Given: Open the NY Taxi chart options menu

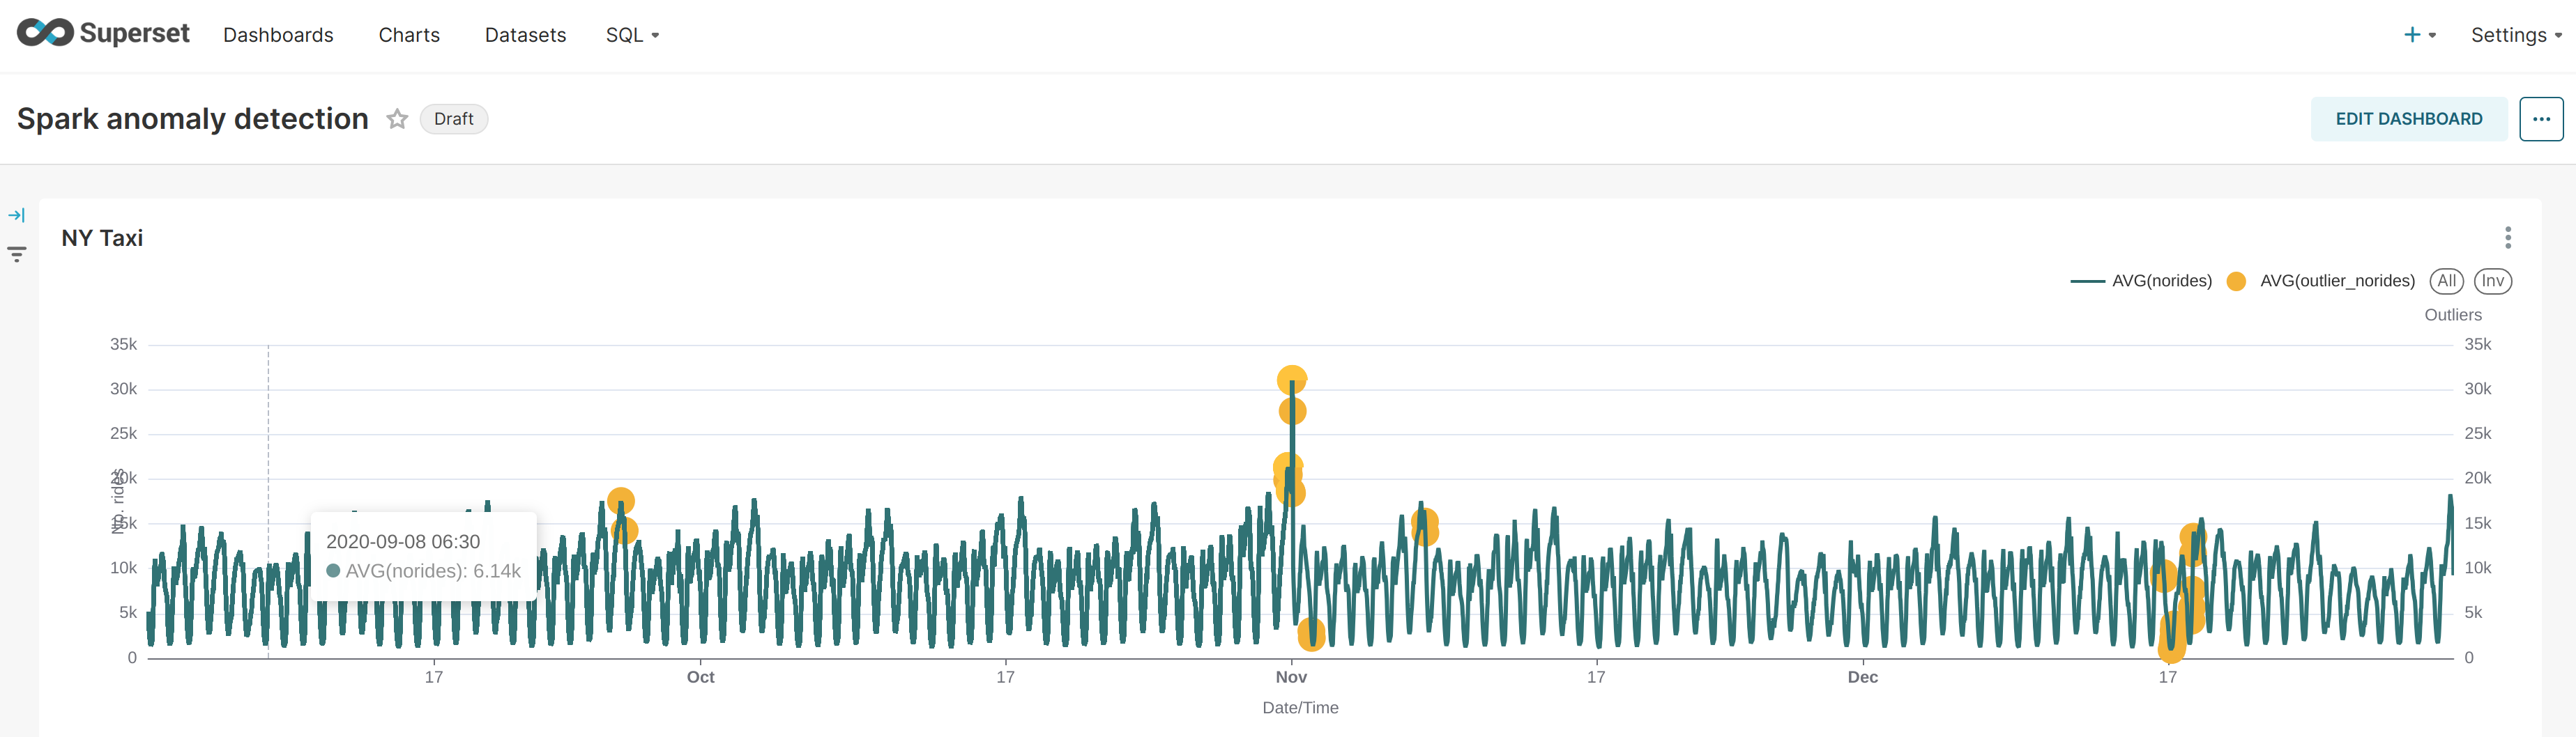Looking at the screenshot, I should (2508, 238).
